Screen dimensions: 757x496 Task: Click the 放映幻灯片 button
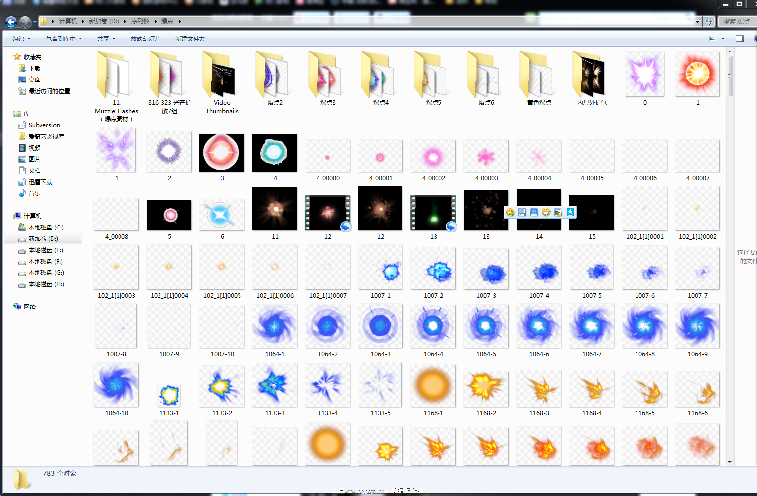point(146,39)
